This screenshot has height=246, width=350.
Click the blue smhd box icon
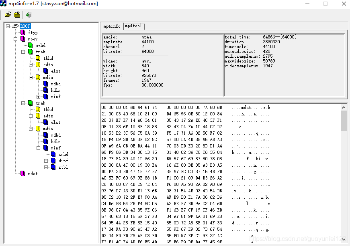pos(53,154)
